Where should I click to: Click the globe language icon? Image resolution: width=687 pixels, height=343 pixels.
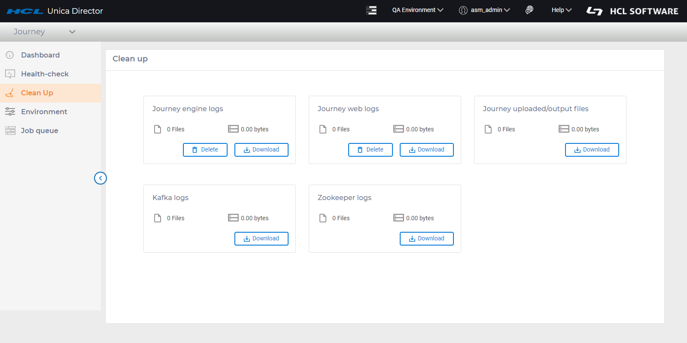tap(529, 10)
